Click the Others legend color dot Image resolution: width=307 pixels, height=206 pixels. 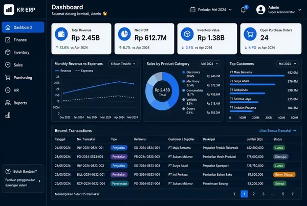[x=184, y=109]
